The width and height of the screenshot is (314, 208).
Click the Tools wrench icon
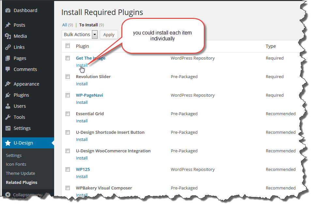click(x=8, y=117)
